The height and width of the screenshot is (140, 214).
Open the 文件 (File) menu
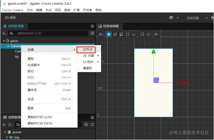tap(30, 10)
